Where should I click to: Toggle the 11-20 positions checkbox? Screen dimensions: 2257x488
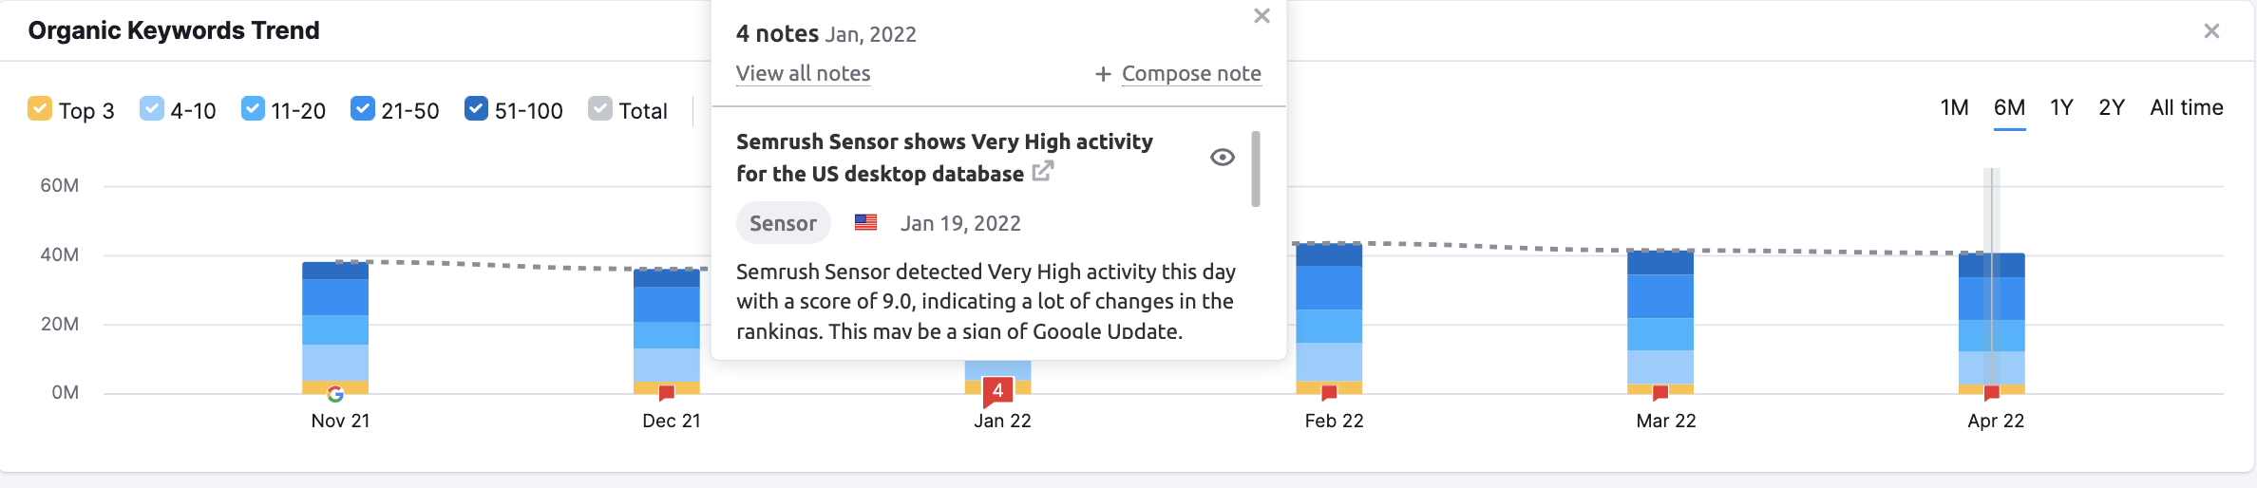[x=253, y=109]
